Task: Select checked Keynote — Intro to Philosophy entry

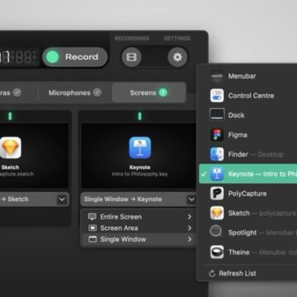Action: 247,174
